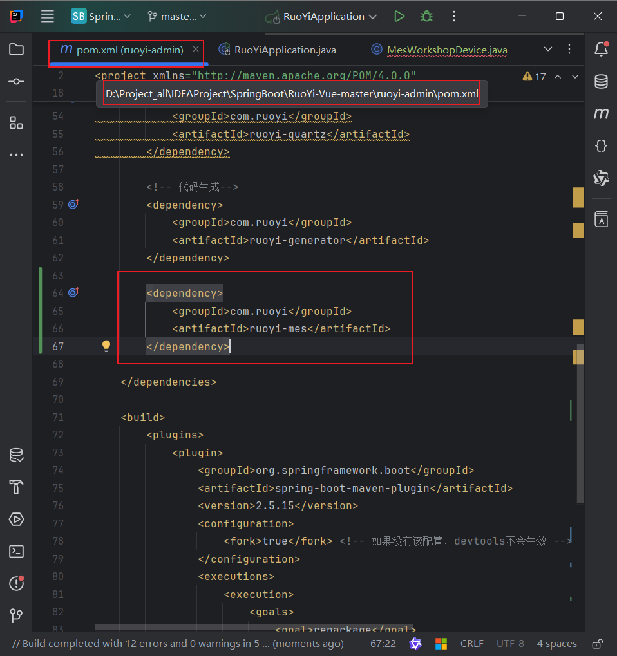The height and width of the screenshot is (656, 617).
Task: Click the closing dependencies tag on line 69
Action: pyautogui.click(x=169, y=382)
